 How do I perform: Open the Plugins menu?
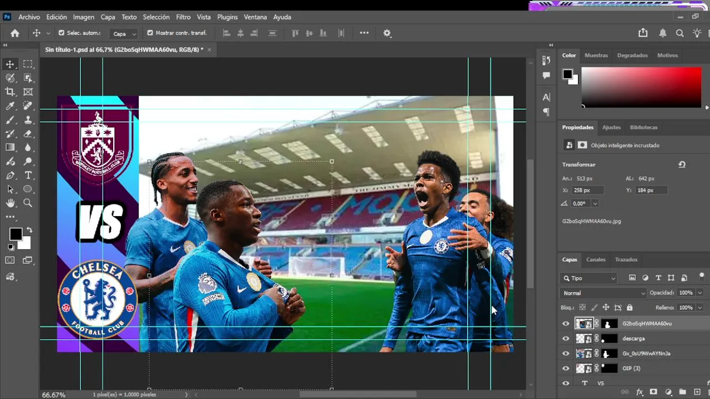pos(227,17)
